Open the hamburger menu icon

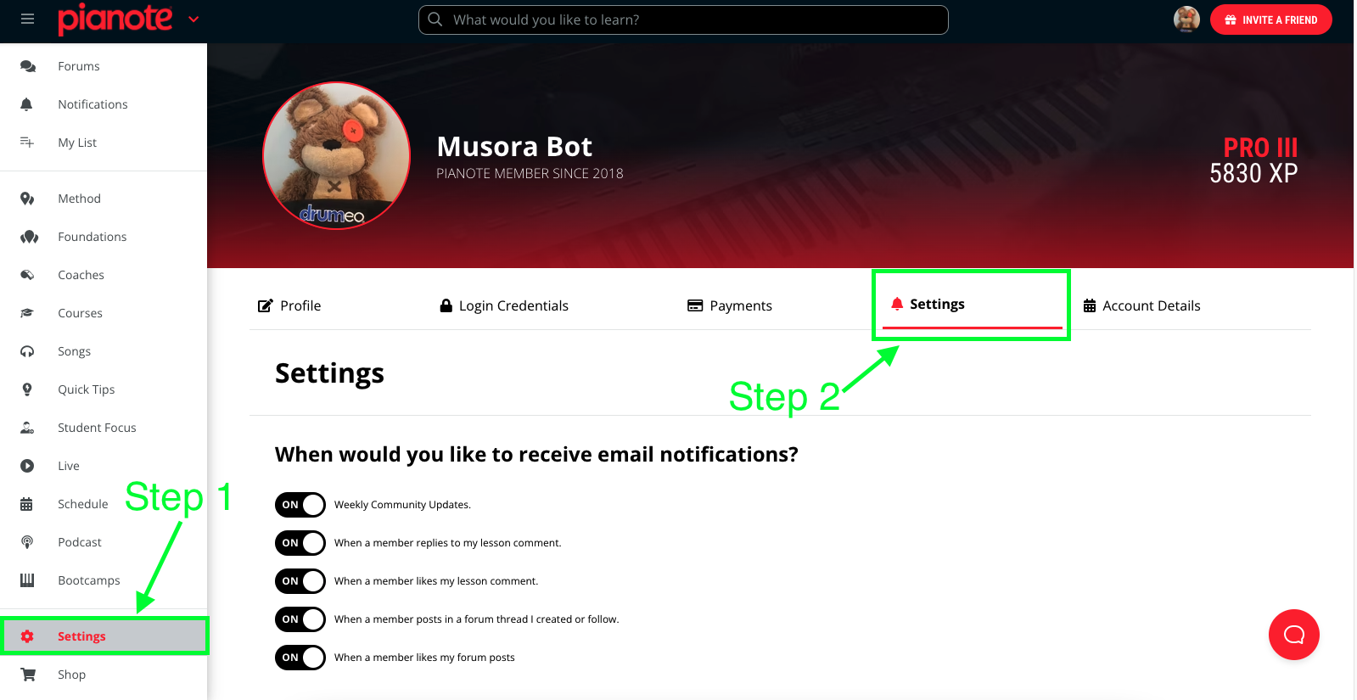(27, 19)
